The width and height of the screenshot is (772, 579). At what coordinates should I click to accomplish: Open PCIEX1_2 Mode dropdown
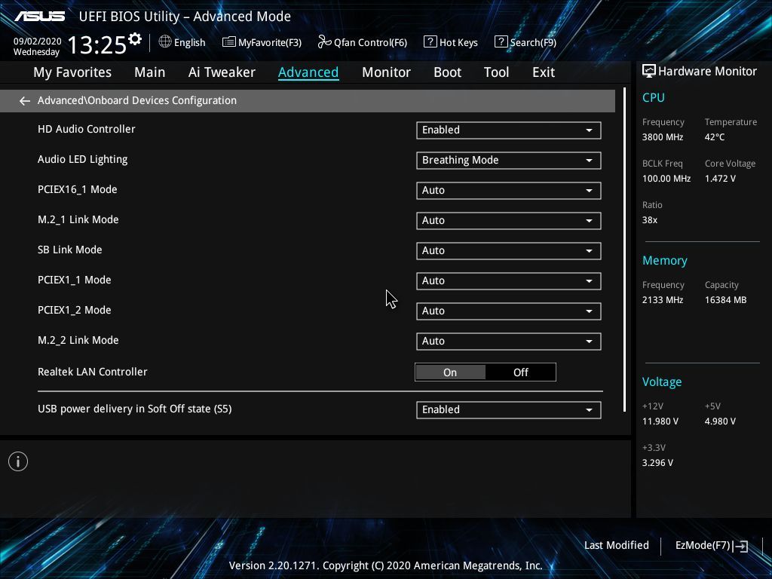pyautogui.click(x=509, y=311)
